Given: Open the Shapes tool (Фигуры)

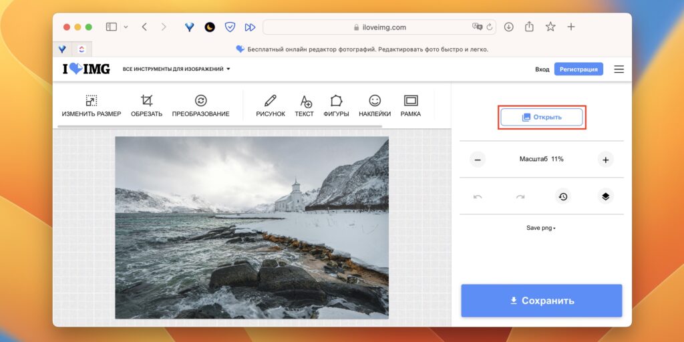Looking at the screenshot, I should point(337,106).
